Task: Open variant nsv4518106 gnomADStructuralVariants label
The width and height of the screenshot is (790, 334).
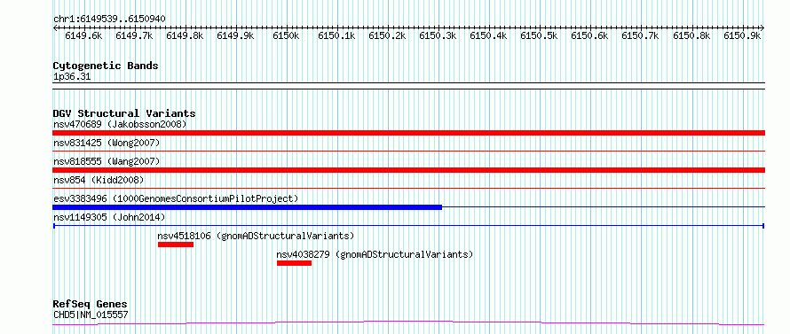Action: 256,236
